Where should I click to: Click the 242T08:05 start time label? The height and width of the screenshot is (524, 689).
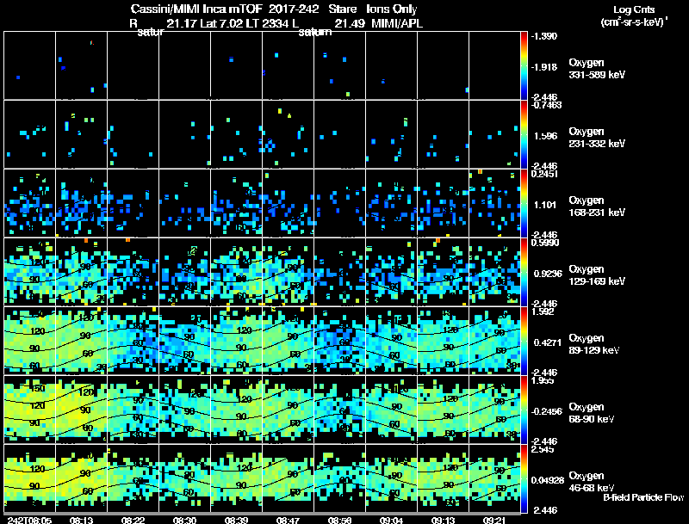29,521
